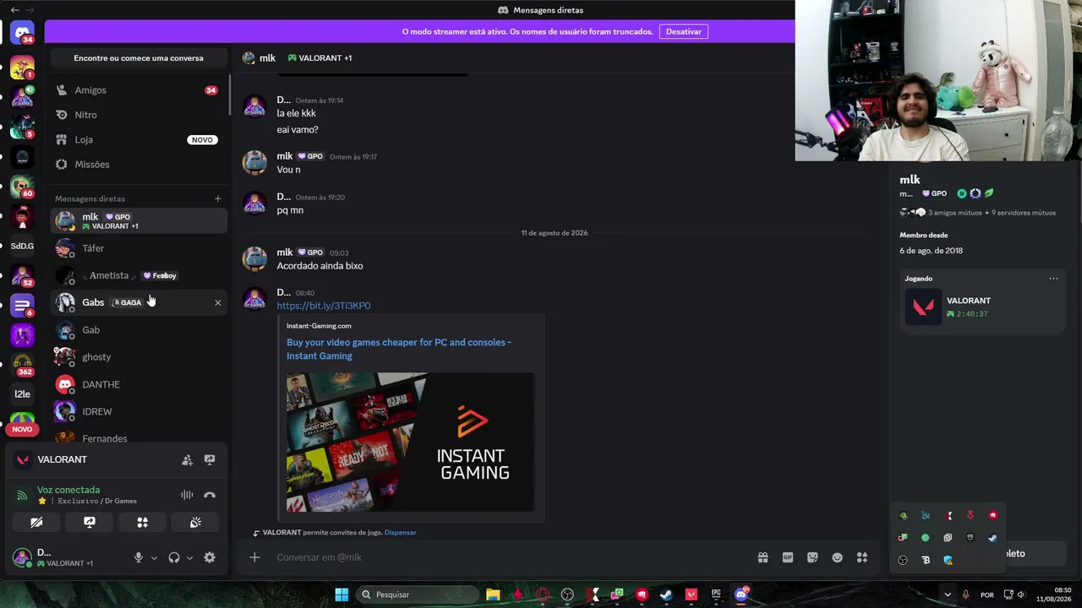1082x608 pixels.
Task: Open the Instant Gaming embed image
Action: (410, 442)
